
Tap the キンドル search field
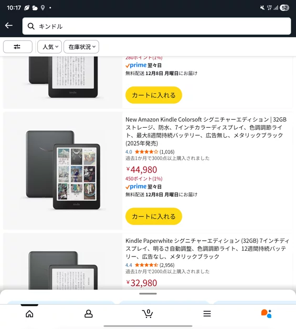(x=157, y=26)
